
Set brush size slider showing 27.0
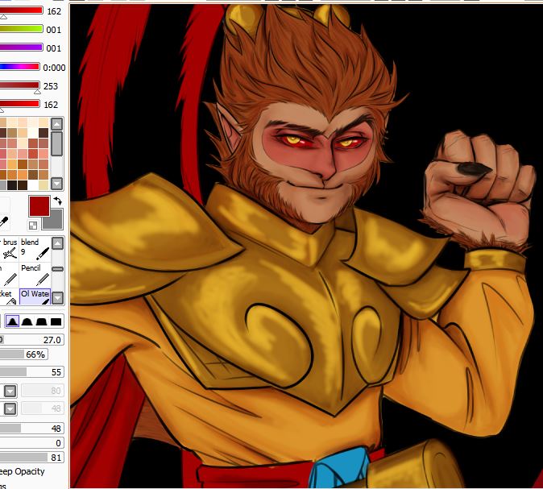point(32,340)
